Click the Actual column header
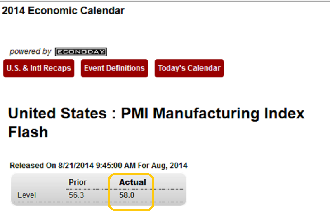Viewport: 330px width, 223px height. click(132, 182)
